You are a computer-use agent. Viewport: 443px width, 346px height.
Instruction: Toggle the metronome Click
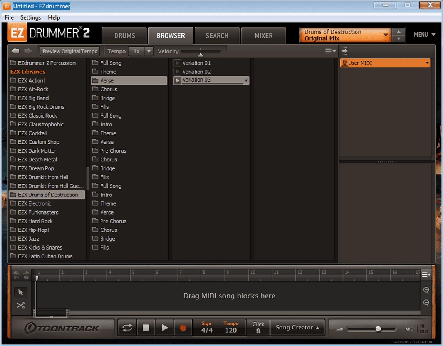coord(258,328)
